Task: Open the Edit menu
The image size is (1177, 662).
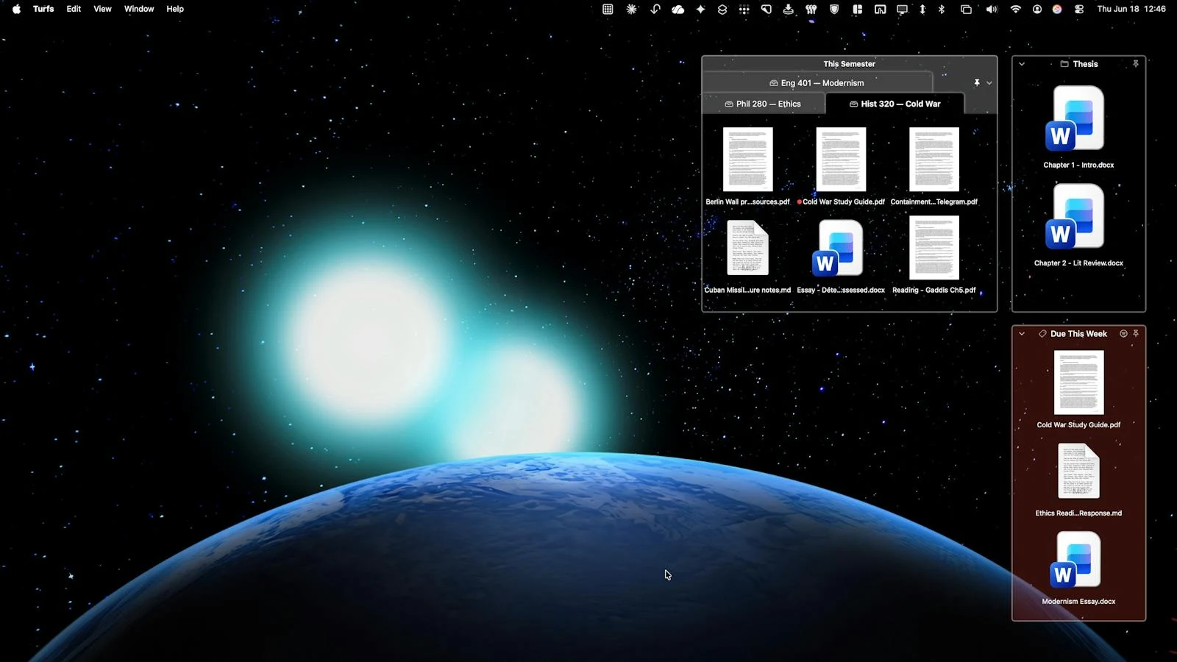Action: tap(74, 9)
